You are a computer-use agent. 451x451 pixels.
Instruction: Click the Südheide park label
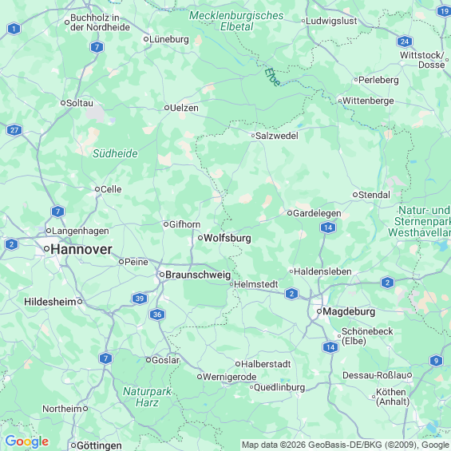[x=115, y=153]
